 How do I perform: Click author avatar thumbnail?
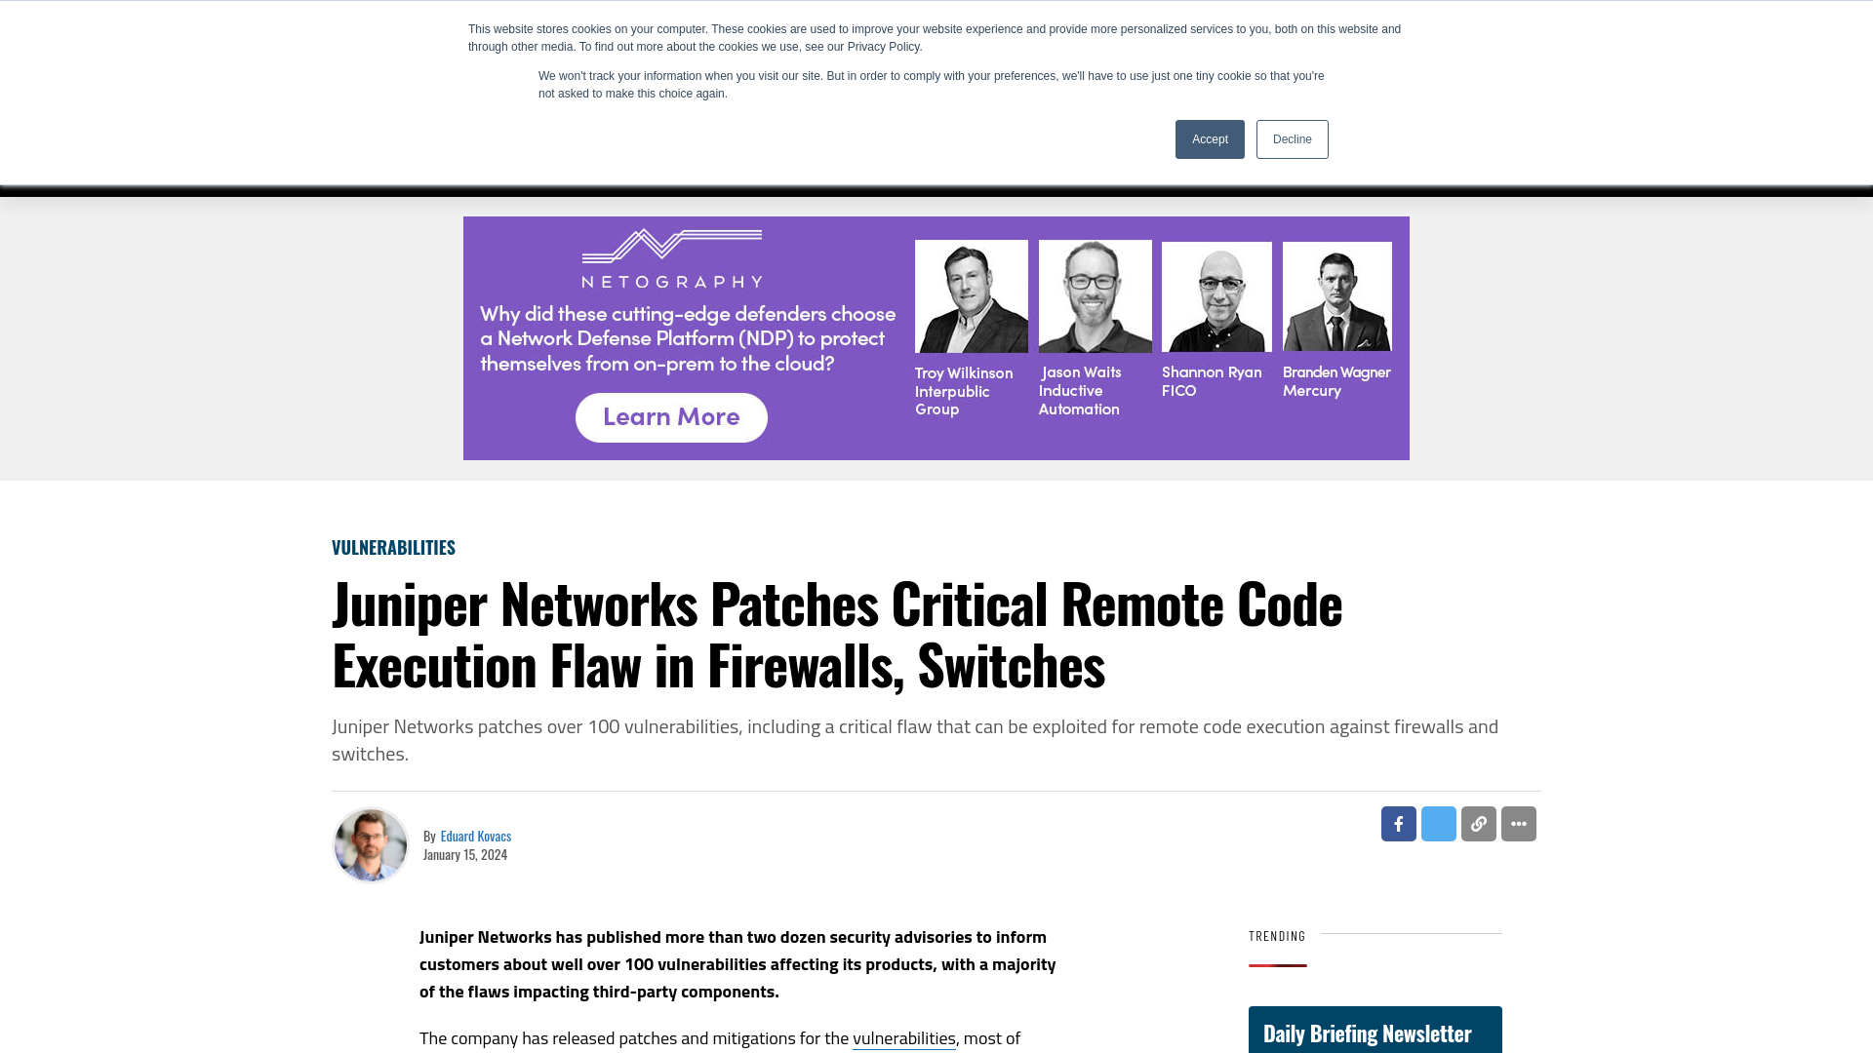(x=371, y=844)
